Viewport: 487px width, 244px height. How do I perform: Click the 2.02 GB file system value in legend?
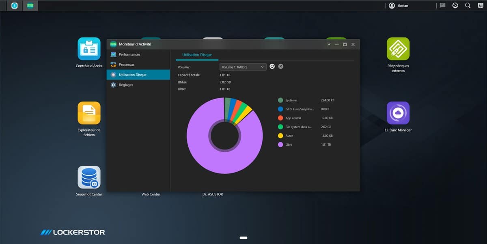point(325,127)
